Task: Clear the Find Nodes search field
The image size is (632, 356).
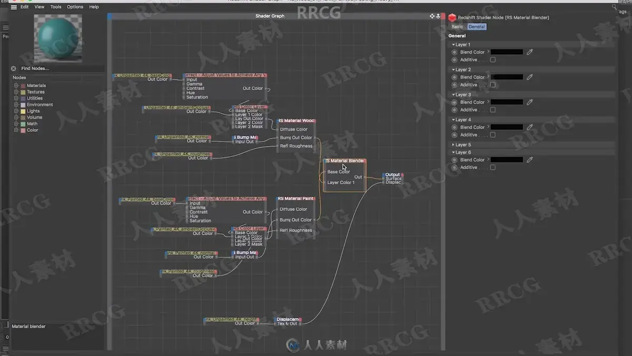Action: (x=14, y=68)
